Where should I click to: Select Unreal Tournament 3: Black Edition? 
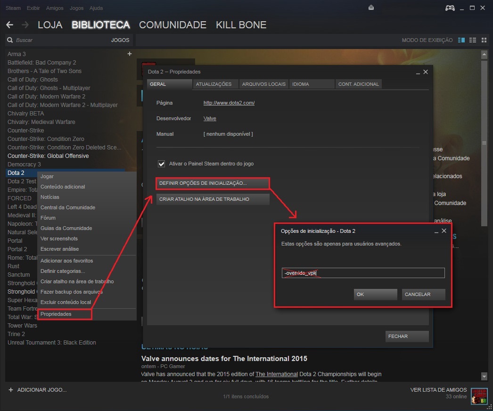pyautogui.click(x=52, y=343)
